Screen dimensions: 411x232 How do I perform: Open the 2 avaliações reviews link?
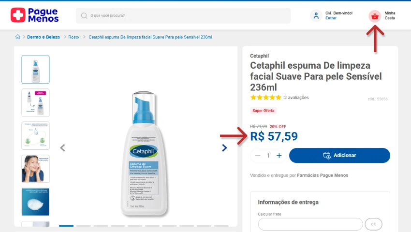pos(296,98)
